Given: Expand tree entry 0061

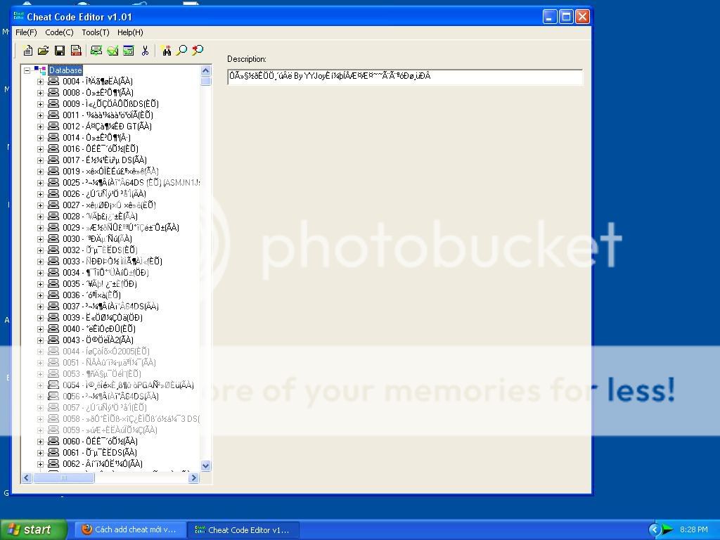Looking at the screenshot, I should 40,453.
